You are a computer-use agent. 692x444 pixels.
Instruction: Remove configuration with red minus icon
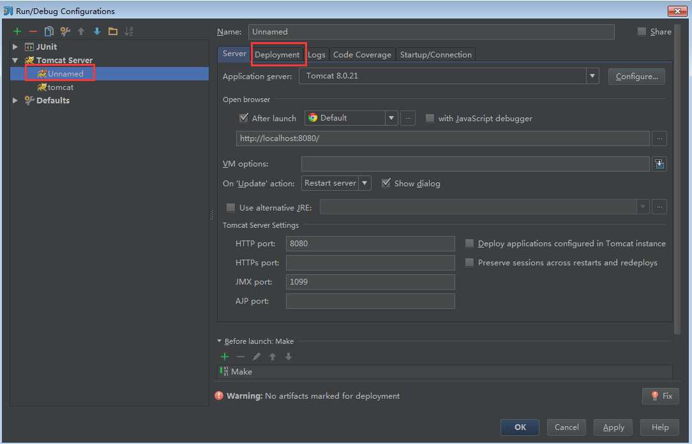coord(33,31)
